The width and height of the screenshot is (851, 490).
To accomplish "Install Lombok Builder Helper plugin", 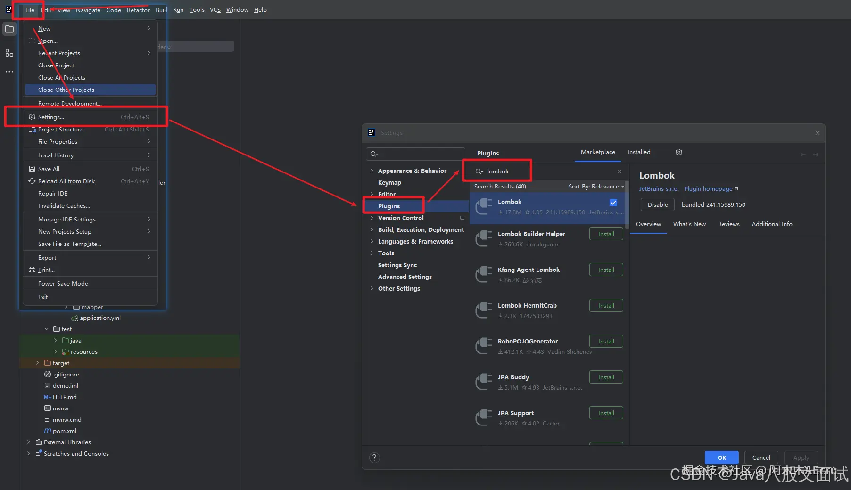I will coord(606,234).
